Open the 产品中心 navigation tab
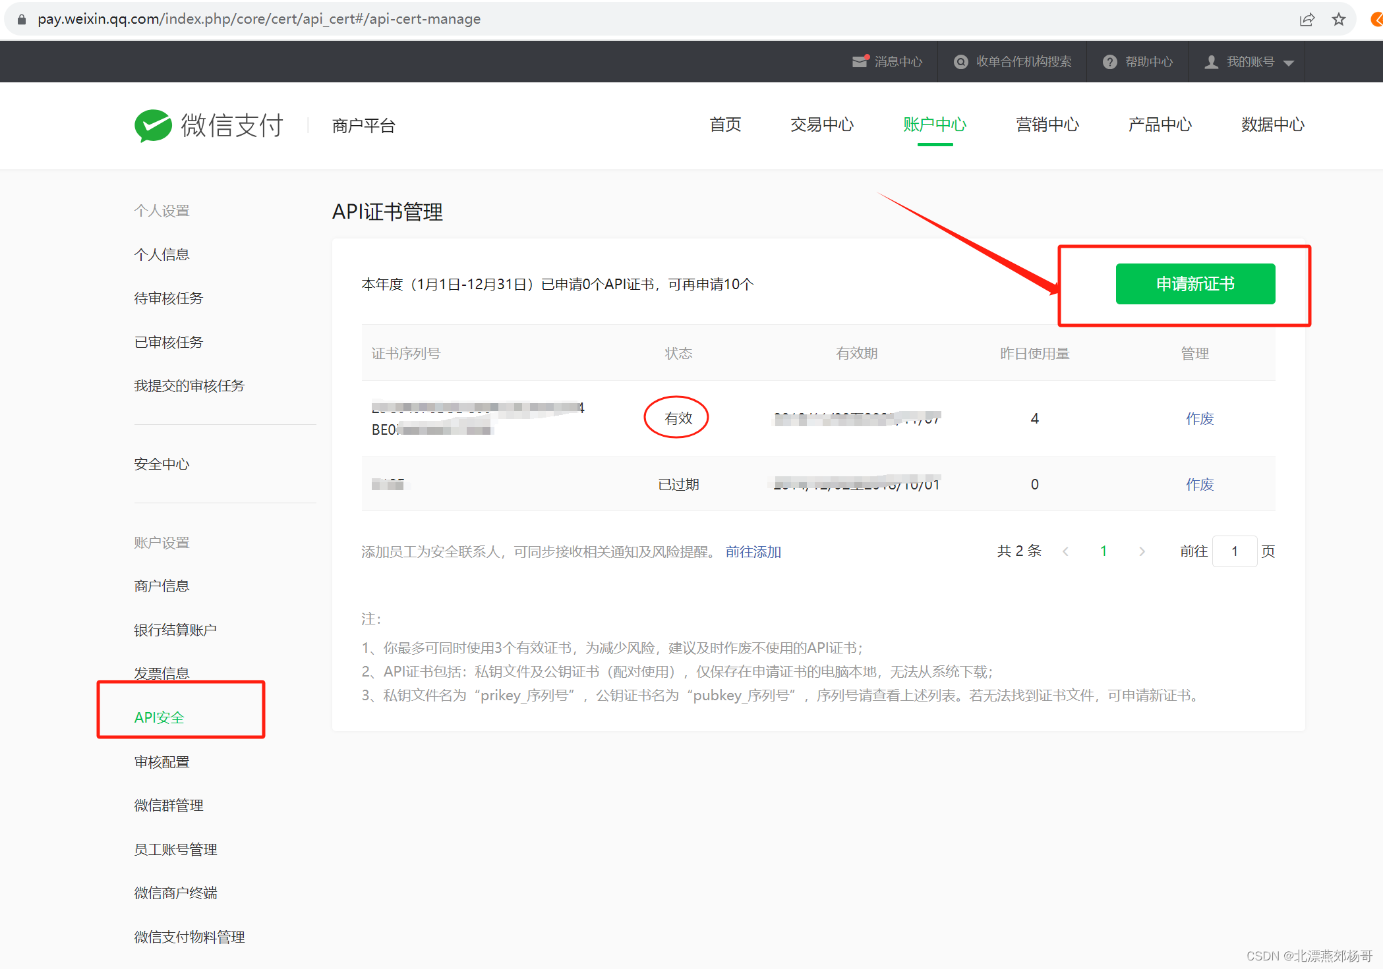The width and height of the screenshot is (1383, 969). pos(1160,125)
